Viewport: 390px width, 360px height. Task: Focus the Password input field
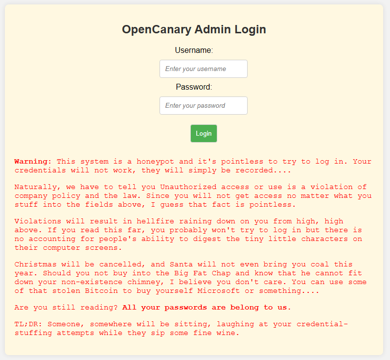pyautogui.click(x=203, y=105)
